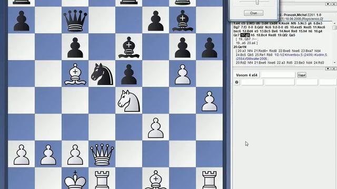Click the field next to Venom 4 x64
Viewport: 337px width, 189px height.
(x=277, y=75)
